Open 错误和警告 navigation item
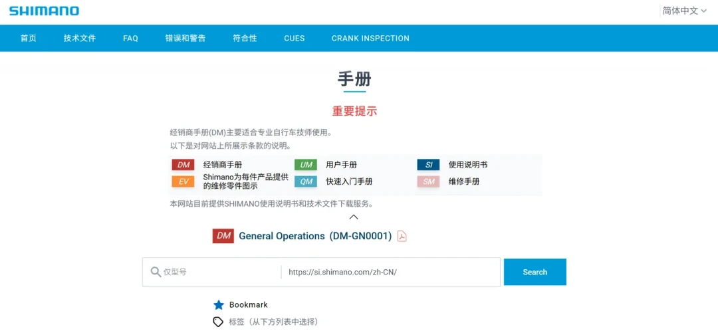 click(x=185, y=39)
